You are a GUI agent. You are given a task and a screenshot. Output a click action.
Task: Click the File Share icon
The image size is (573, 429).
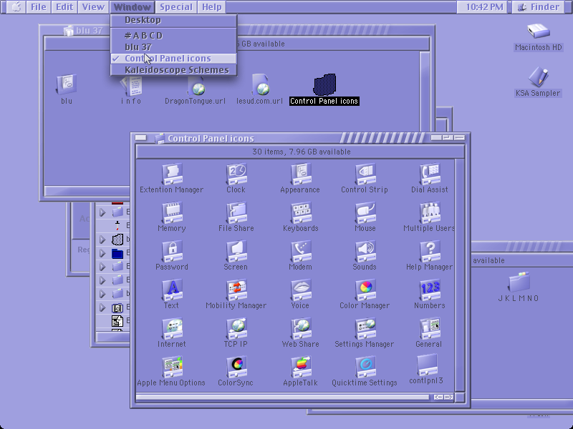pyautogui.click(x=236, y=212)
